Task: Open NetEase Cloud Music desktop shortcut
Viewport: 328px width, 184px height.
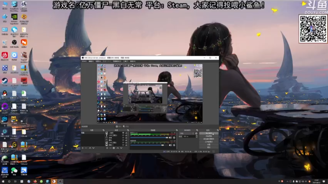Action: (x=5, y=56)
